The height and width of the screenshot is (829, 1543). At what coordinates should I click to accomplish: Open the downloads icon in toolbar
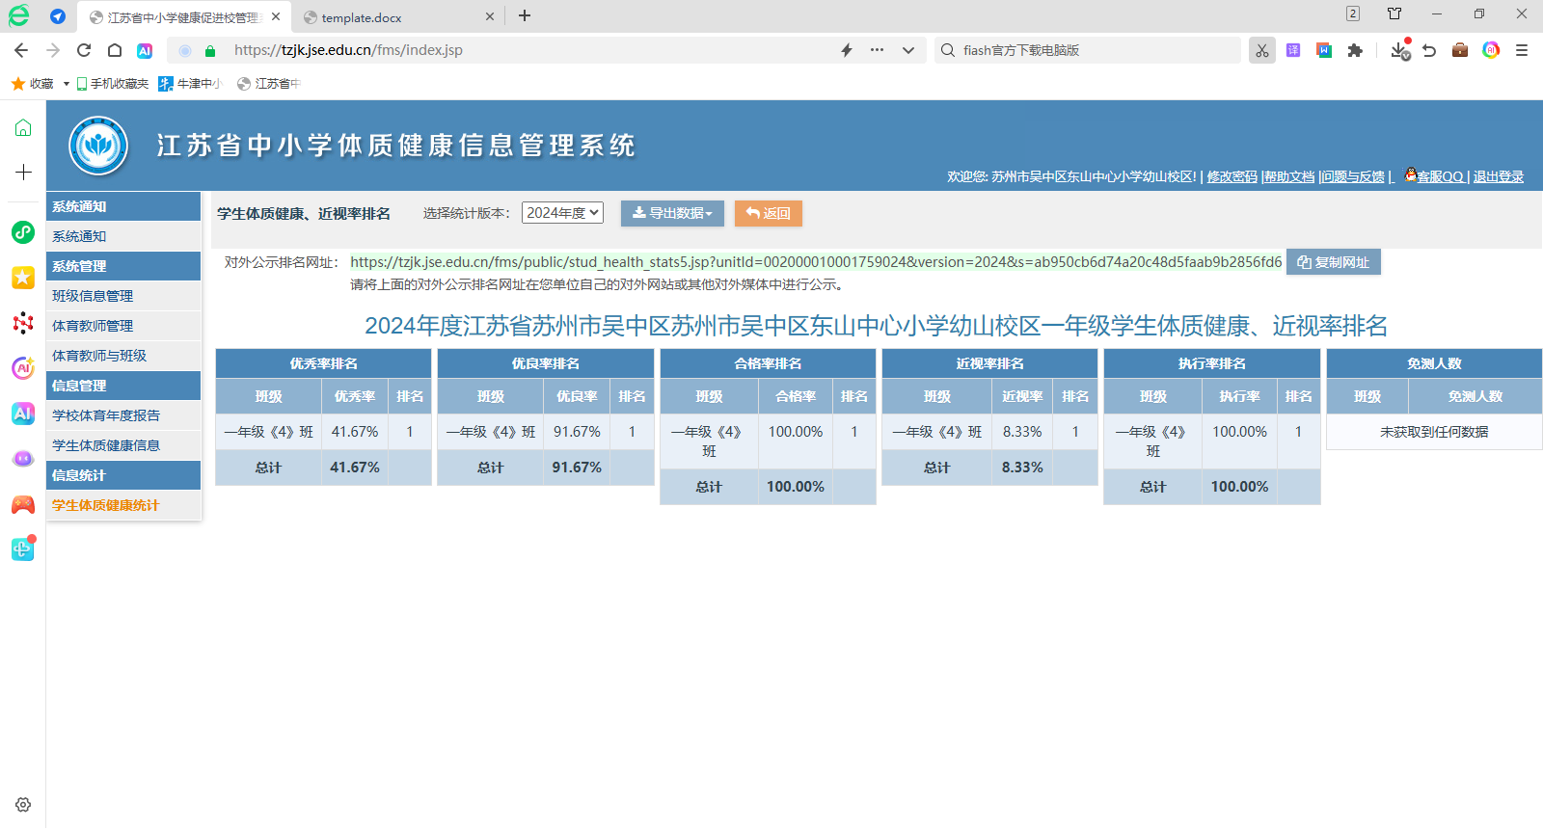[1399, 50]
